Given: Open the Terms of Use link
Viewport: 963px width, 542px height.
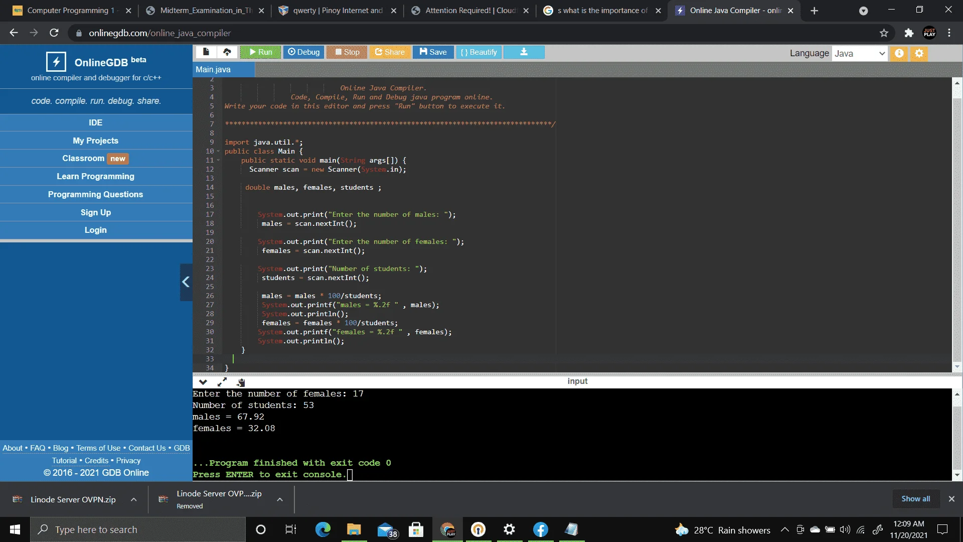Looking at the screenshot, I should coord(98,448).
